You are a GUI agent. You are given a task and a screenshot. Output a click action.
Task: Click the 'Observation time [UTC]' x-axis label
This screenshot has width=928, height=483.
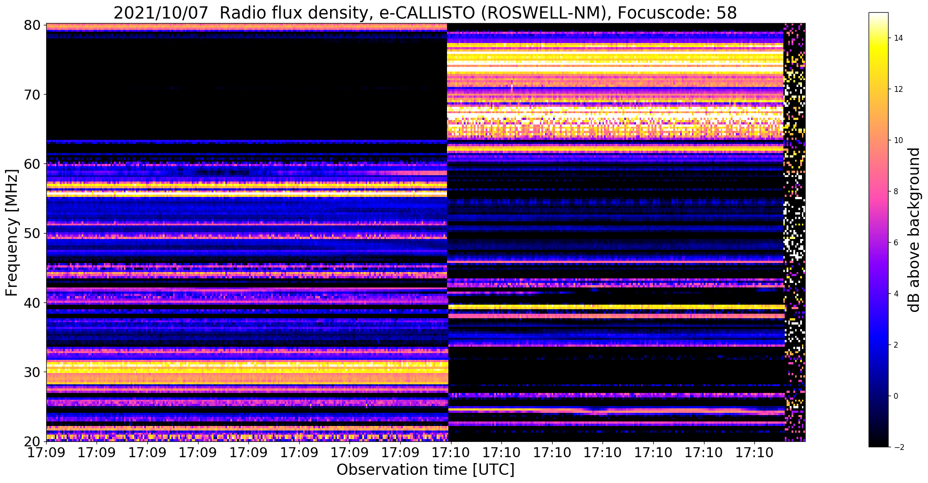coord(425,470)
